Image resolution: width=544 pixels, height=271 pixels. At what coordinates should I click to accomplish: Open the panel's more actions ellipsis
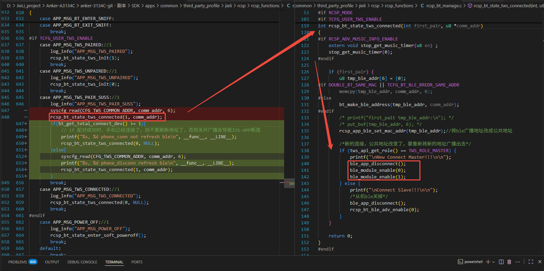click(x=518, y=262)
